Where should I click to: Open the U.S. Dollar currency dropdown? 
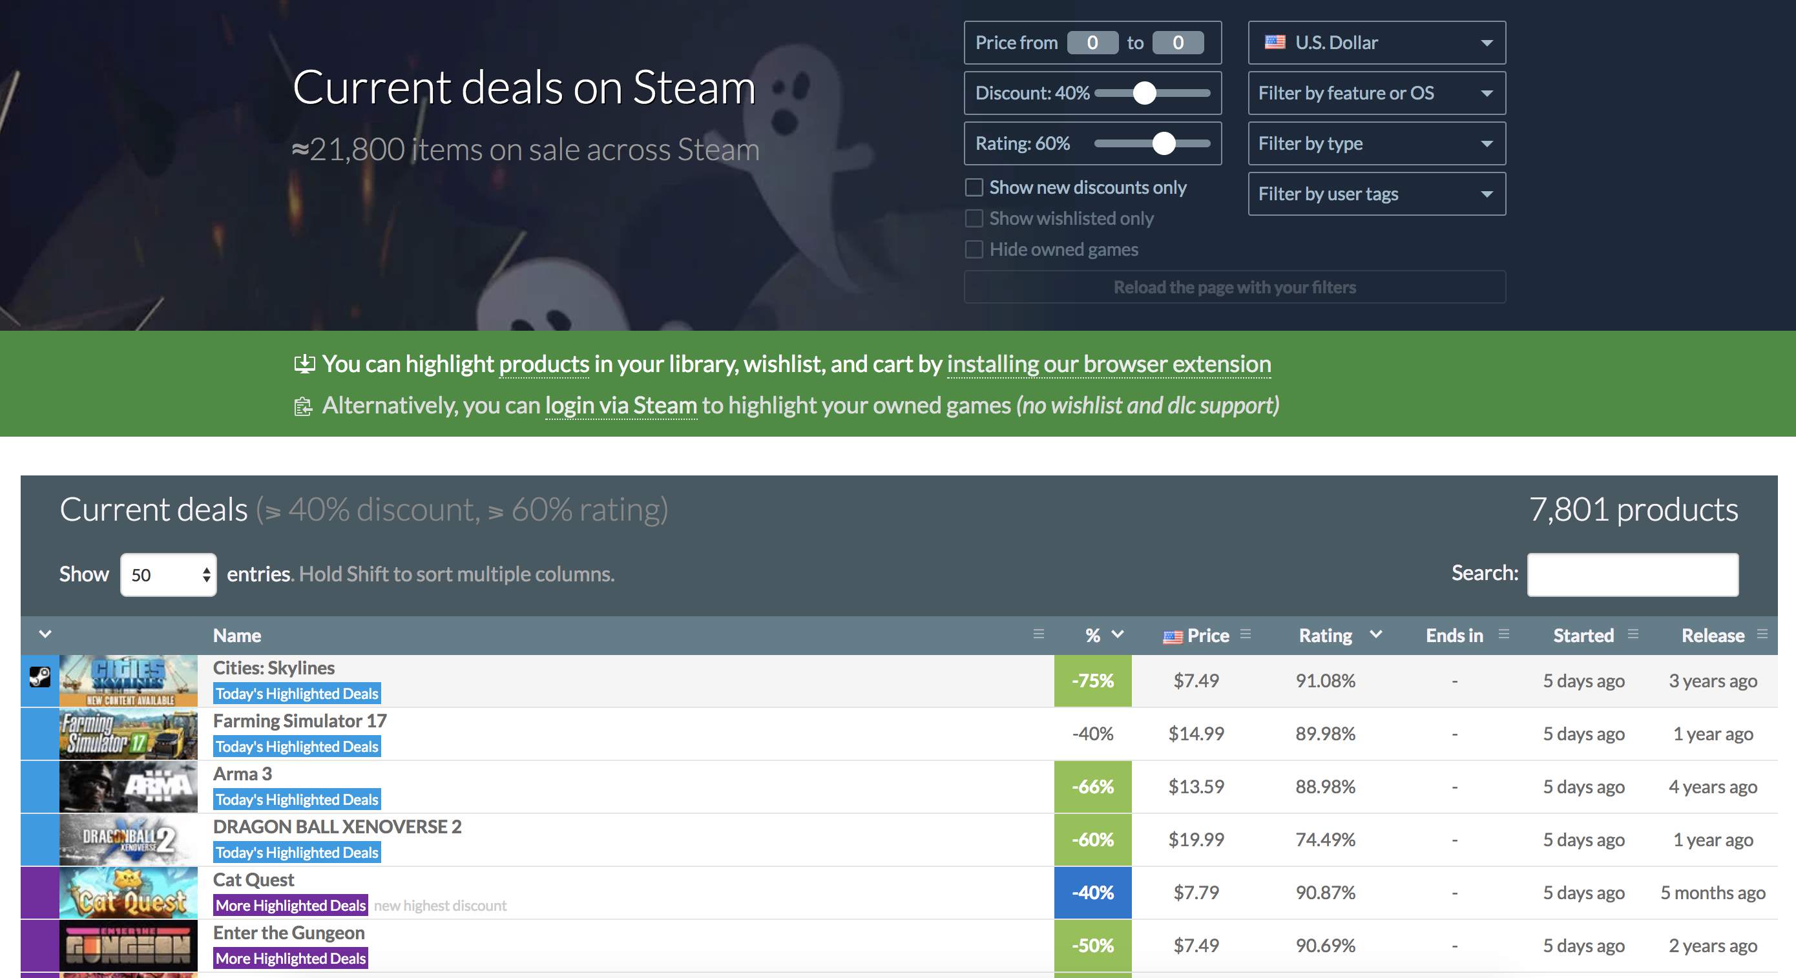point(1376,42)
